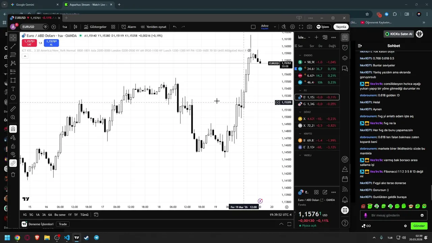Open the EURUSD chart tab
Image resolution: width=432 pixels, height=243 pixels.
coord(35,18)
